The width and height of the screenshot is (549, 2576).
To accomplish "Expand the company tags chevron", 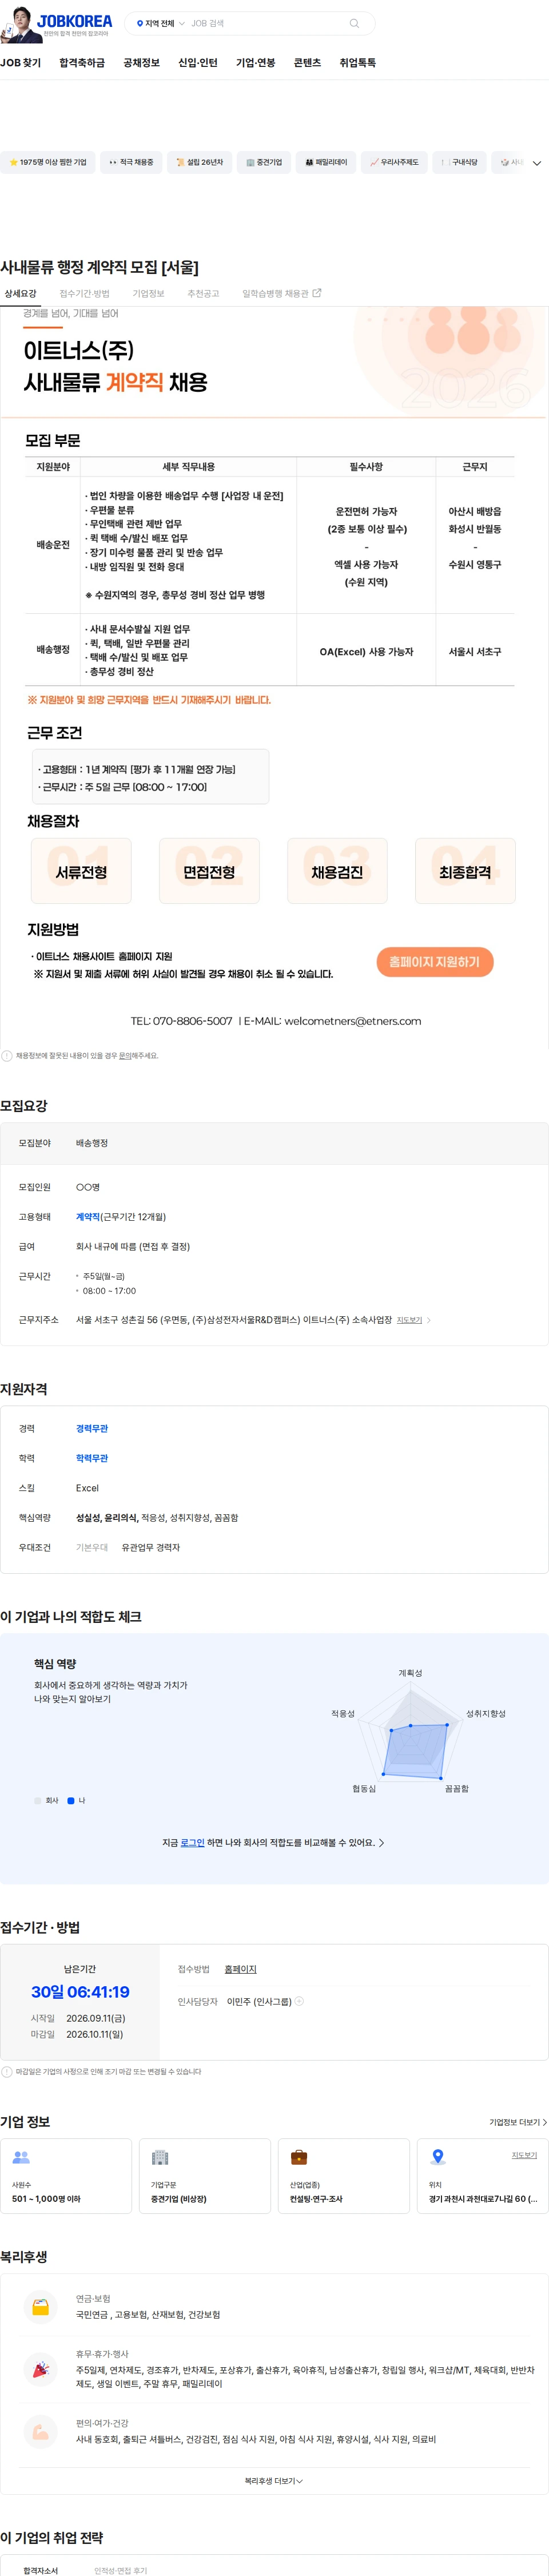I will coord(537,163).
